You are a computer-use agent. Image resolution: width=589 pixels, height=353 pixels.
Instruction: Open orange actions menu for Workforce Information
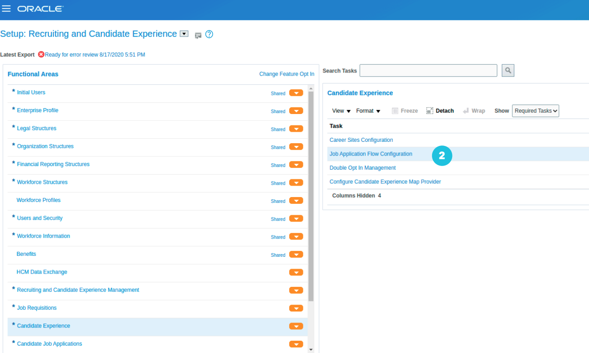point(296,236)
